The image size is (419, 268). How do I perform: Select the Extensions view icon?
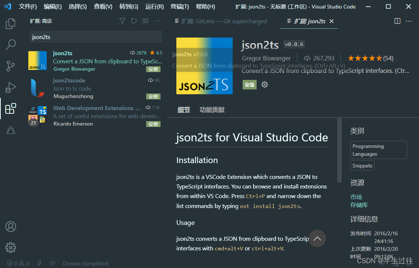coord(11,109)
